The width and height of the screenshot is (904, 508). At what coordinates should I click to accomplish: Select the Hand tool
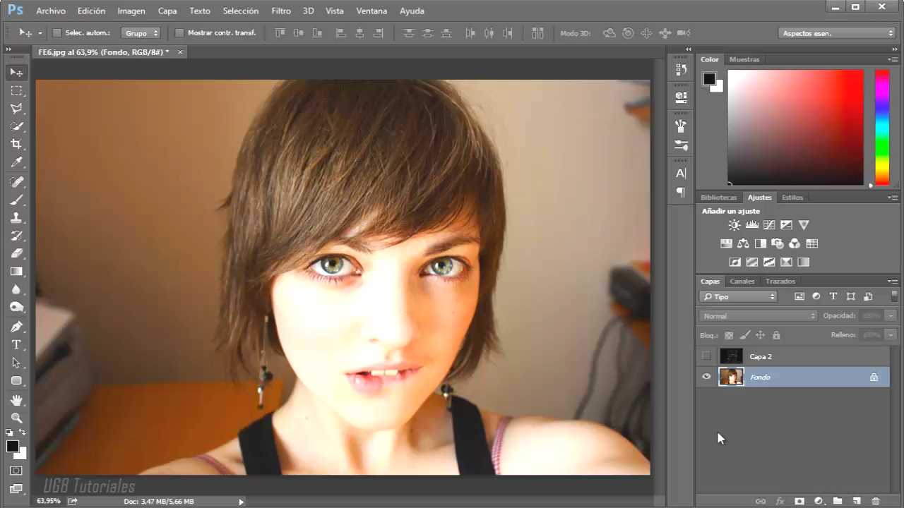[16, 400]
